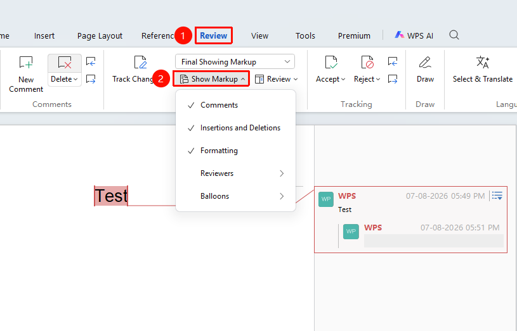This screenshot has width=517, height=331.
Task: Uncheck Insertions and Deletions option
Action: pyautogui.click(x=236, y=128)
